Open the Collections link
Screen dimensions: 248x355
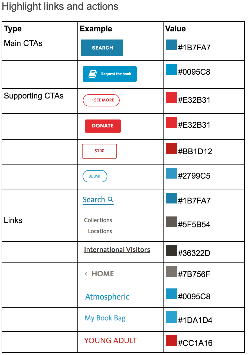[98, 220]
